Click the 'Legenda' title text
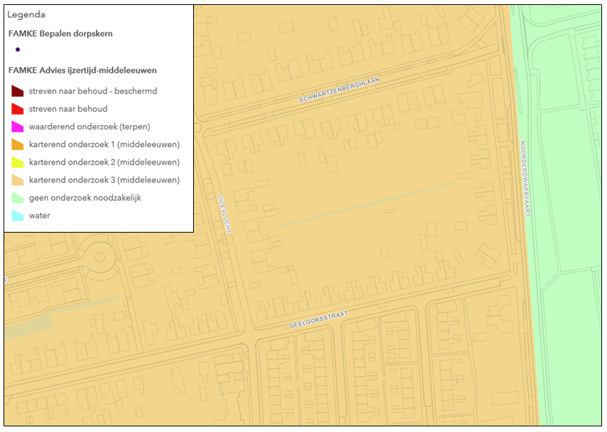Image resolution: width=607 pixels, height=432 pixels. point(26,15)
